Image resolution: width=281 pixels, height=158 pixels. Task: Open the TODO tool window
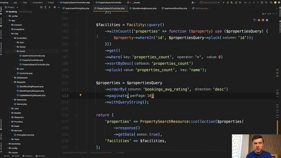(x=16, y=156)
